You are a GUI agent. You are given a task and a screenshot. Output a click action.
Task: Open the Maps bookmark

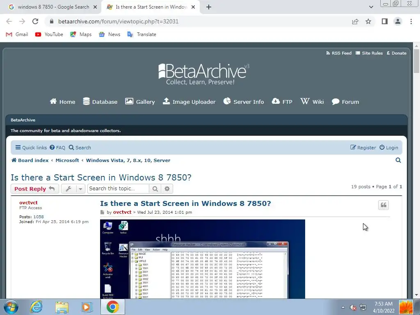81,34
